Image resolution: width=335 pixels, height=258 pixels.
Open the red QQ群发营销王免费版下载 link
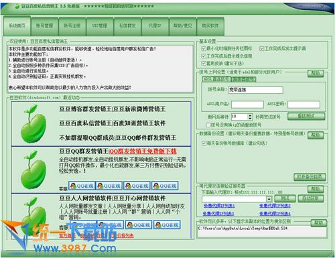[x=143, y=151]
